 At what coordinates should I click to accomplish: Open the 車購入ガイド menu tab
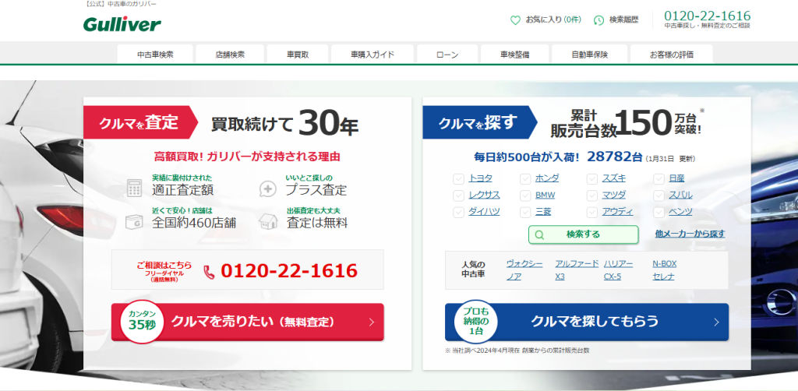coord(373,55)
